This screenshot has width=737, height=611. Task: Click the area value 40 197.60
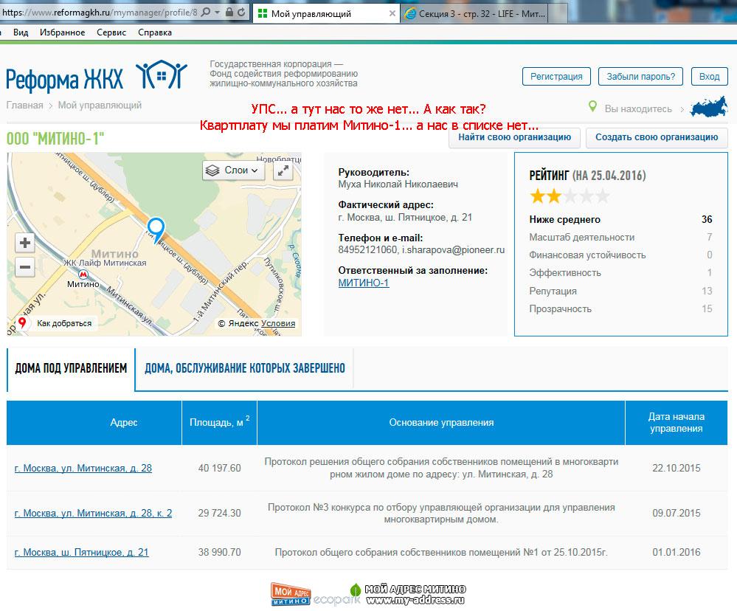(220, 468)
